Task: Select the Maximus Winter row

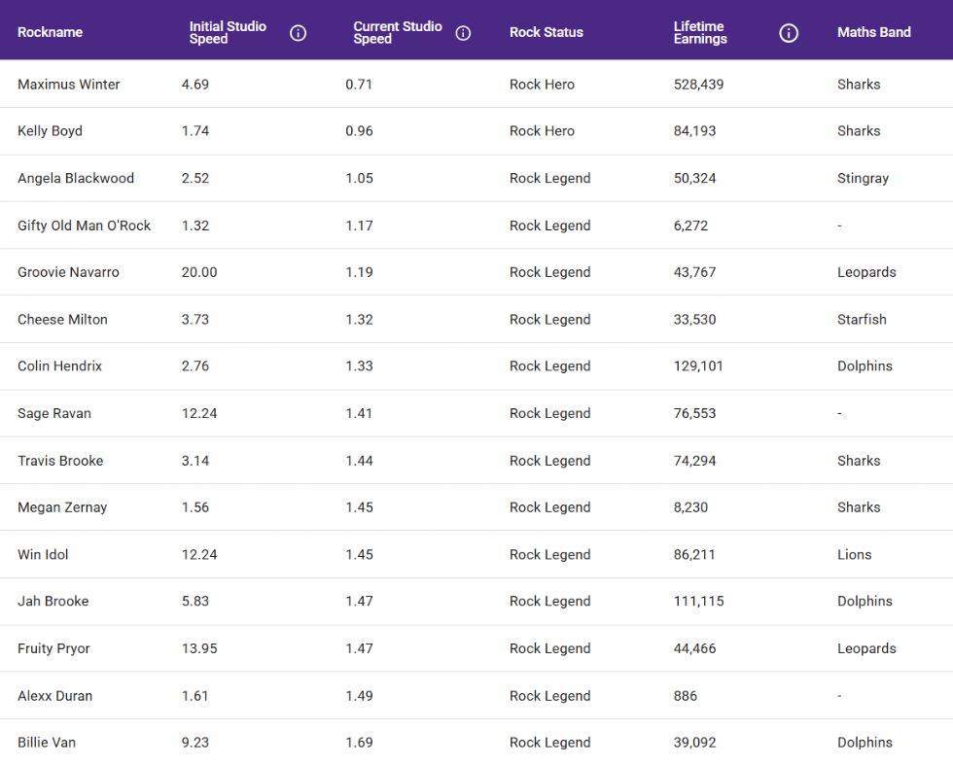Action: [69, 85]
